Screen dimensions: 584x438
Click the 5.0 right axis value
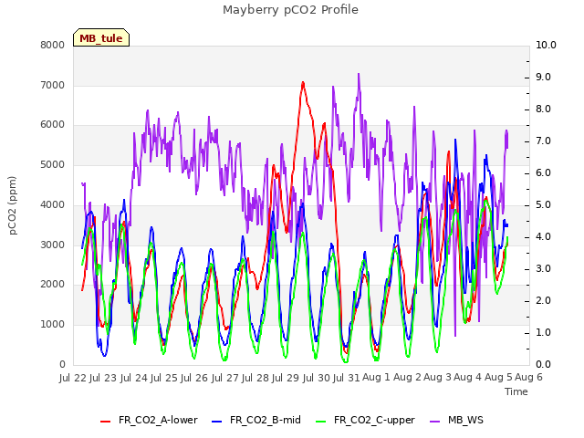click(x=544, y=204)
